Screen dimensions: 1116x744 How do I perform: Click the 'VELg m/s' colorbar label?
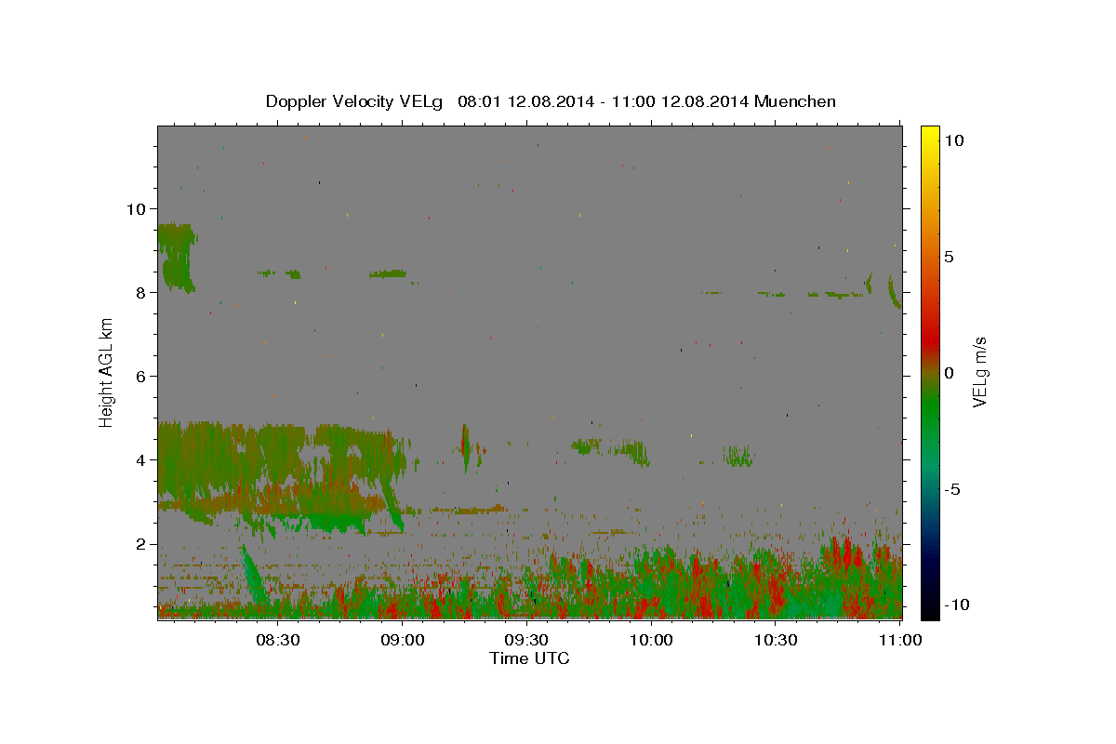[x=979, y=372]
